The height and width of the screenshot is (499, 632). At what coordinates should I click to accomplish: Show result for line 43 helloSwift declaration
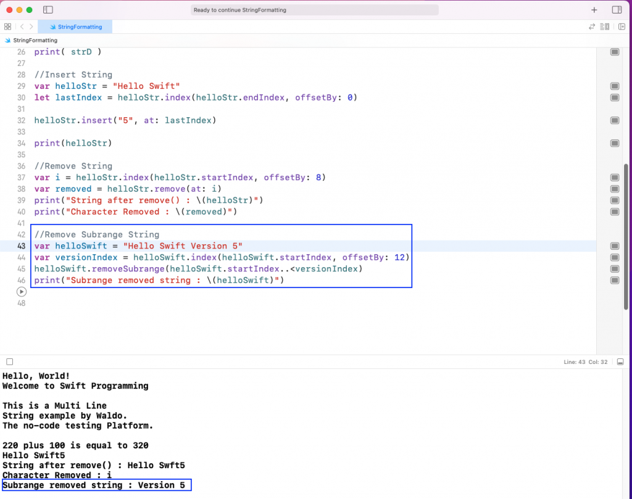614,245
